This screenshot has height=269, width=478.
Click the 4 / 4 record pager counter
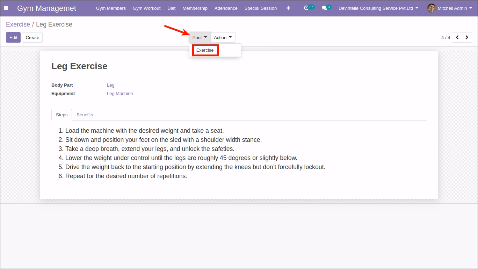[x=446, y=37]
